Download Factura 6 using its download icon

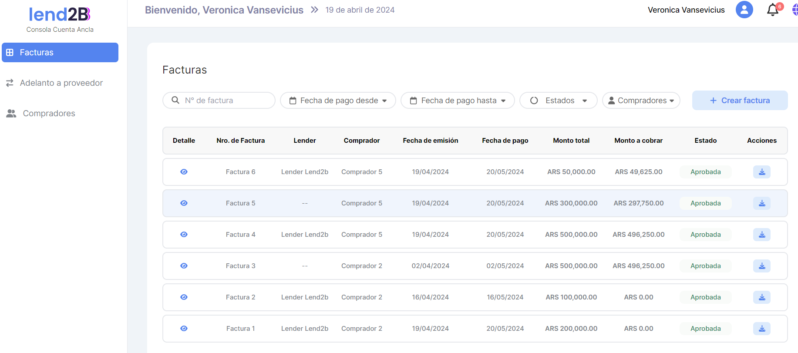click(x=761, y=172)
